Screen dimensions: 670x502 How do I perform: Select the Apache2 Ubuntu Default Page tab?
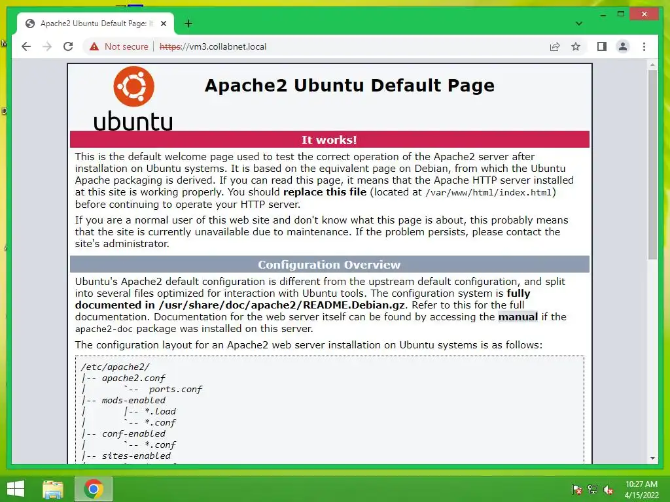[x=96, y=24]
